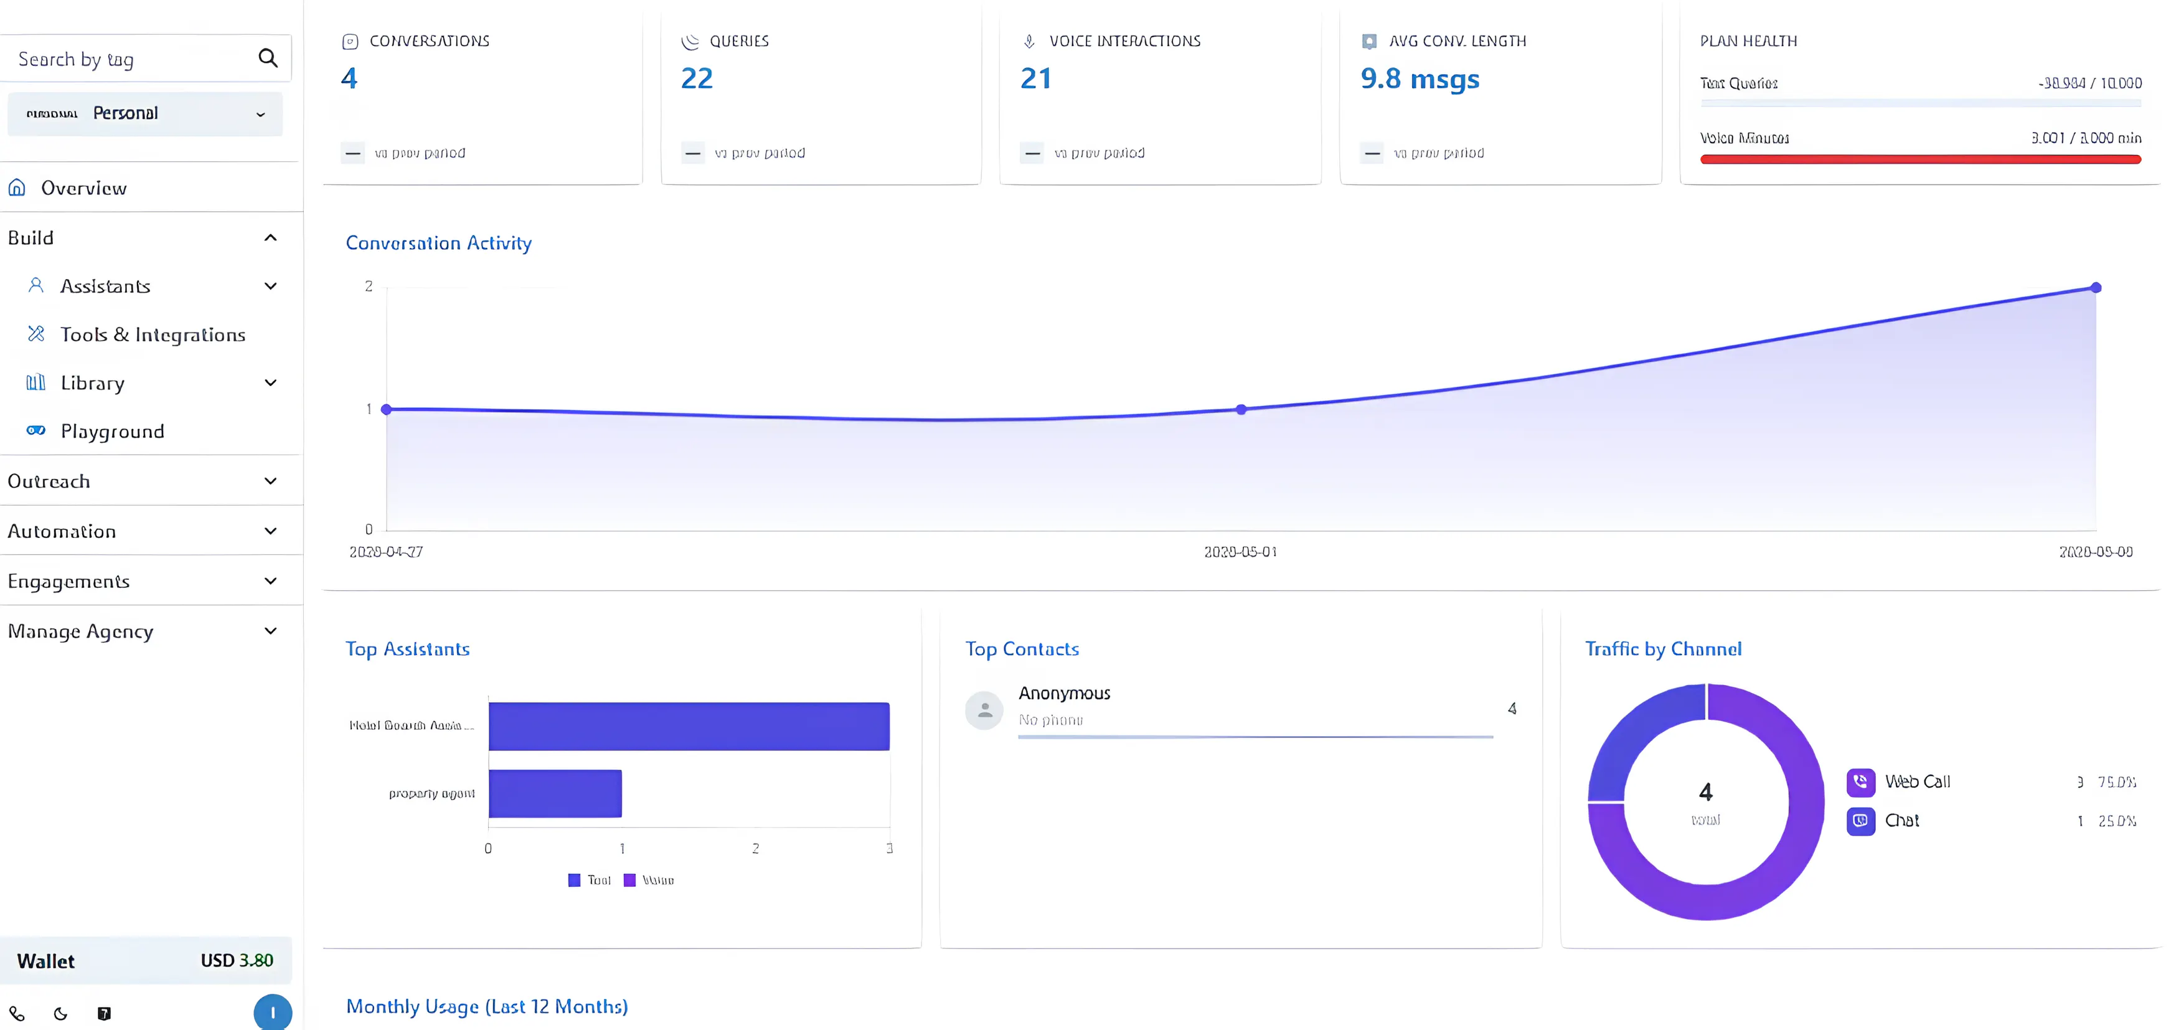Click the Chat channel icon
The height and width of the screenshot is (1030, 2171).
[x=1861, y=821]
